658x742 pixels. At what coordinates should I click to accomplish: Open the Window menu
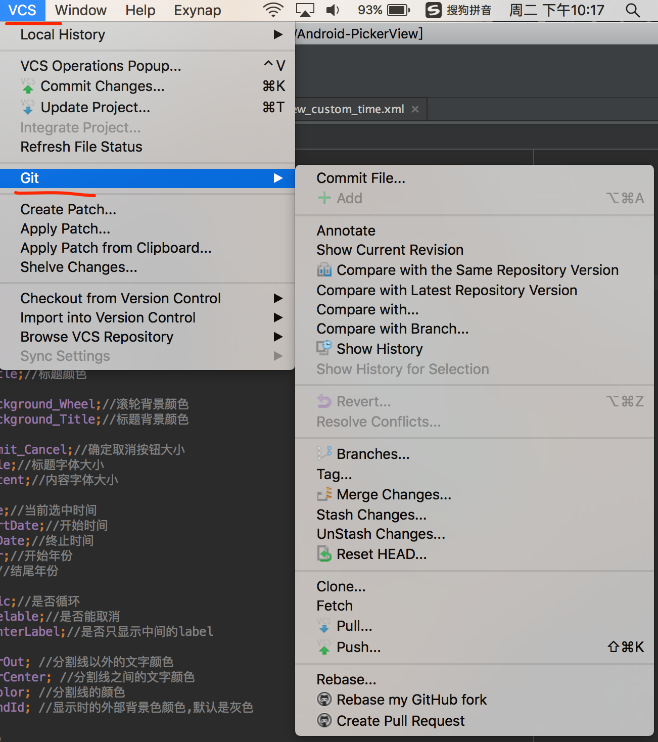81,10
